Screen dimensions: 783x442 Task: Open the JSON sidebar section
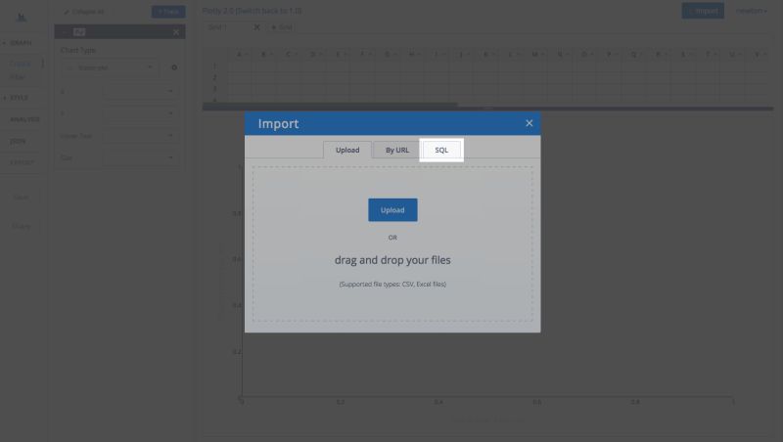coord(18,141)
